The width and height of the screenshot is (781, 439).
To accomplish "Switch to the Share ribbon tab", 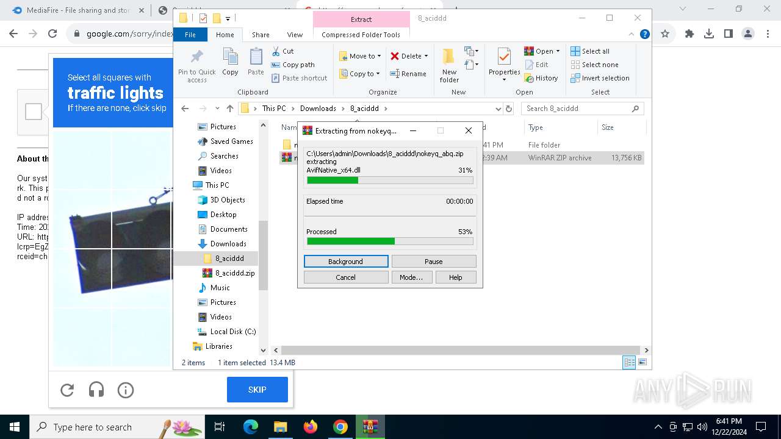I will [x=261, y=35].
